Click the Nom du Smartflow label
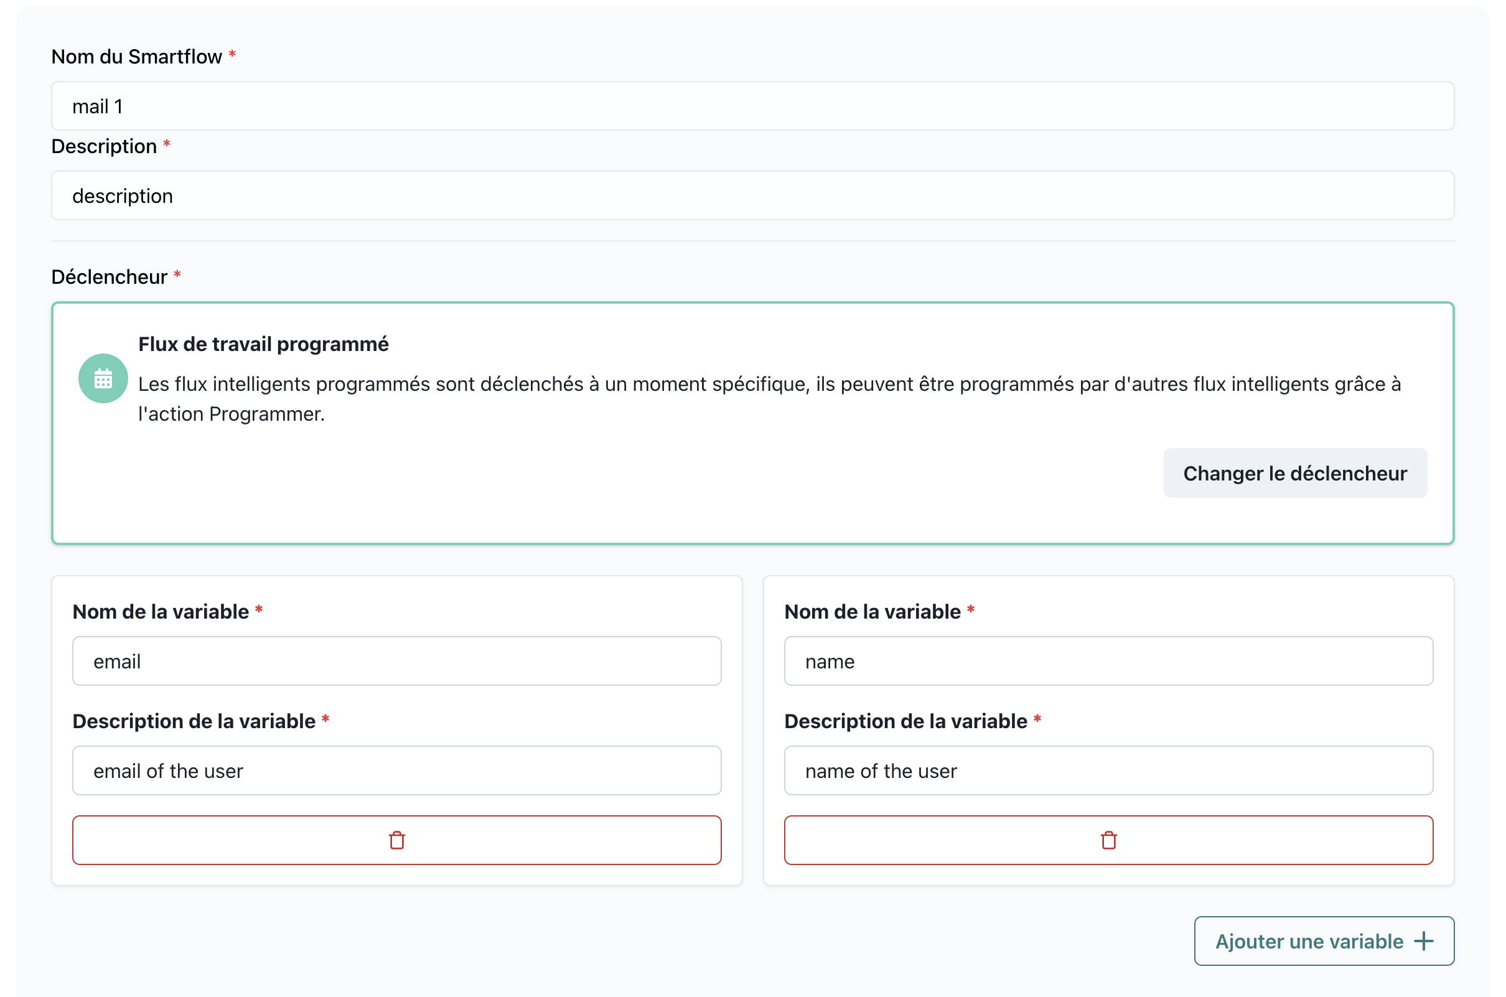Image resolution: width=1506 pixels, height=997 pixels. [137, 57]
